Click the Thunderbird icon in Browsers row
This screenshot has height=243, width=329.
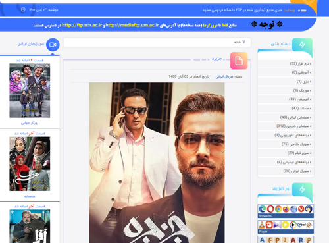[x=309, y=209]
